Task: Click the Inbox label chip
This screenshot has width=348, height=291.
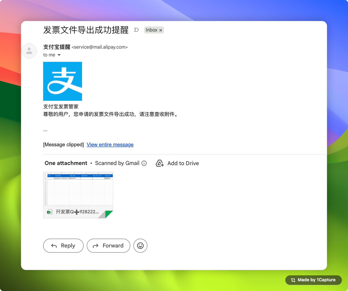Action: [154, 30]
